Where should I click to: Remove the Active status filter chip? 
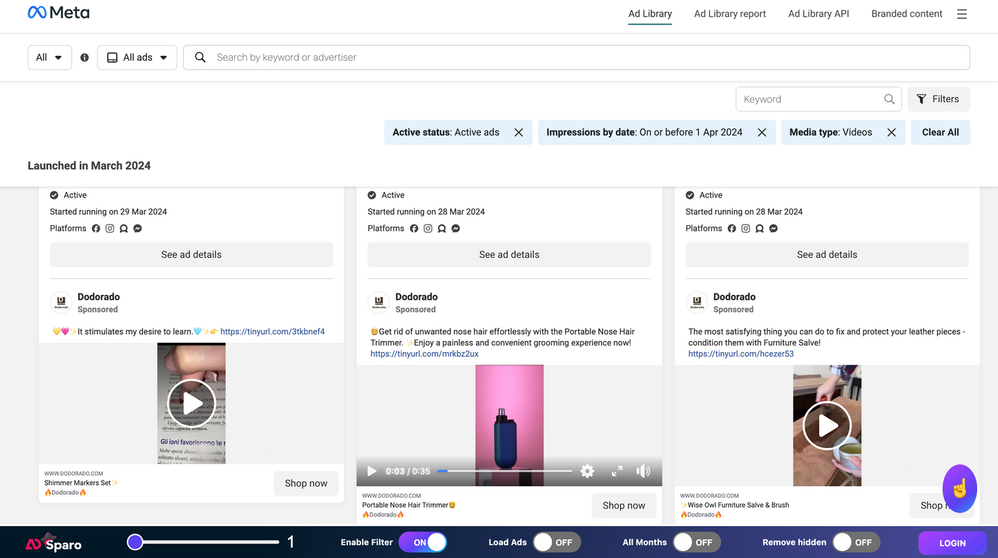pyautogui.click(x=519, y=133)
